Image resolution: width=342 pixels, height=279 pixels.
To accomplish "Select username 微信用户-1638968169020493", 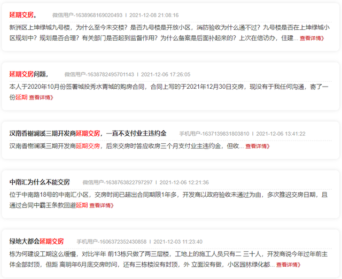I will [87, 15].
